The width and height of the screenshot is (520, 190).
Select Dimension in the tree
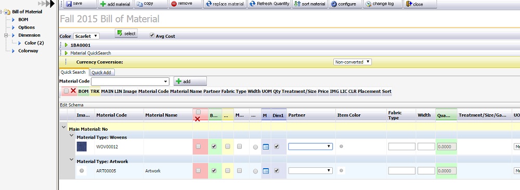tap(29, 35)
